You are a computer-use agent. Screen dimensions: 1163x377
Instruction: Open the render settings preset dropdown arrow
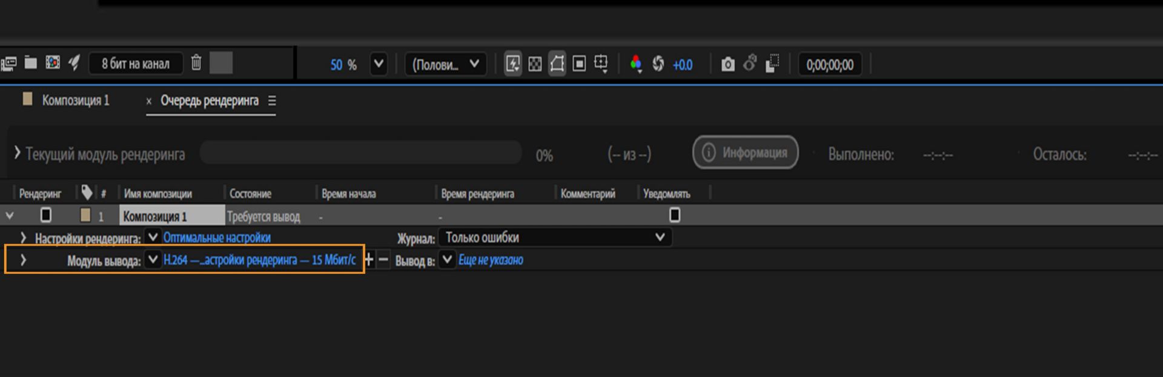153,237
